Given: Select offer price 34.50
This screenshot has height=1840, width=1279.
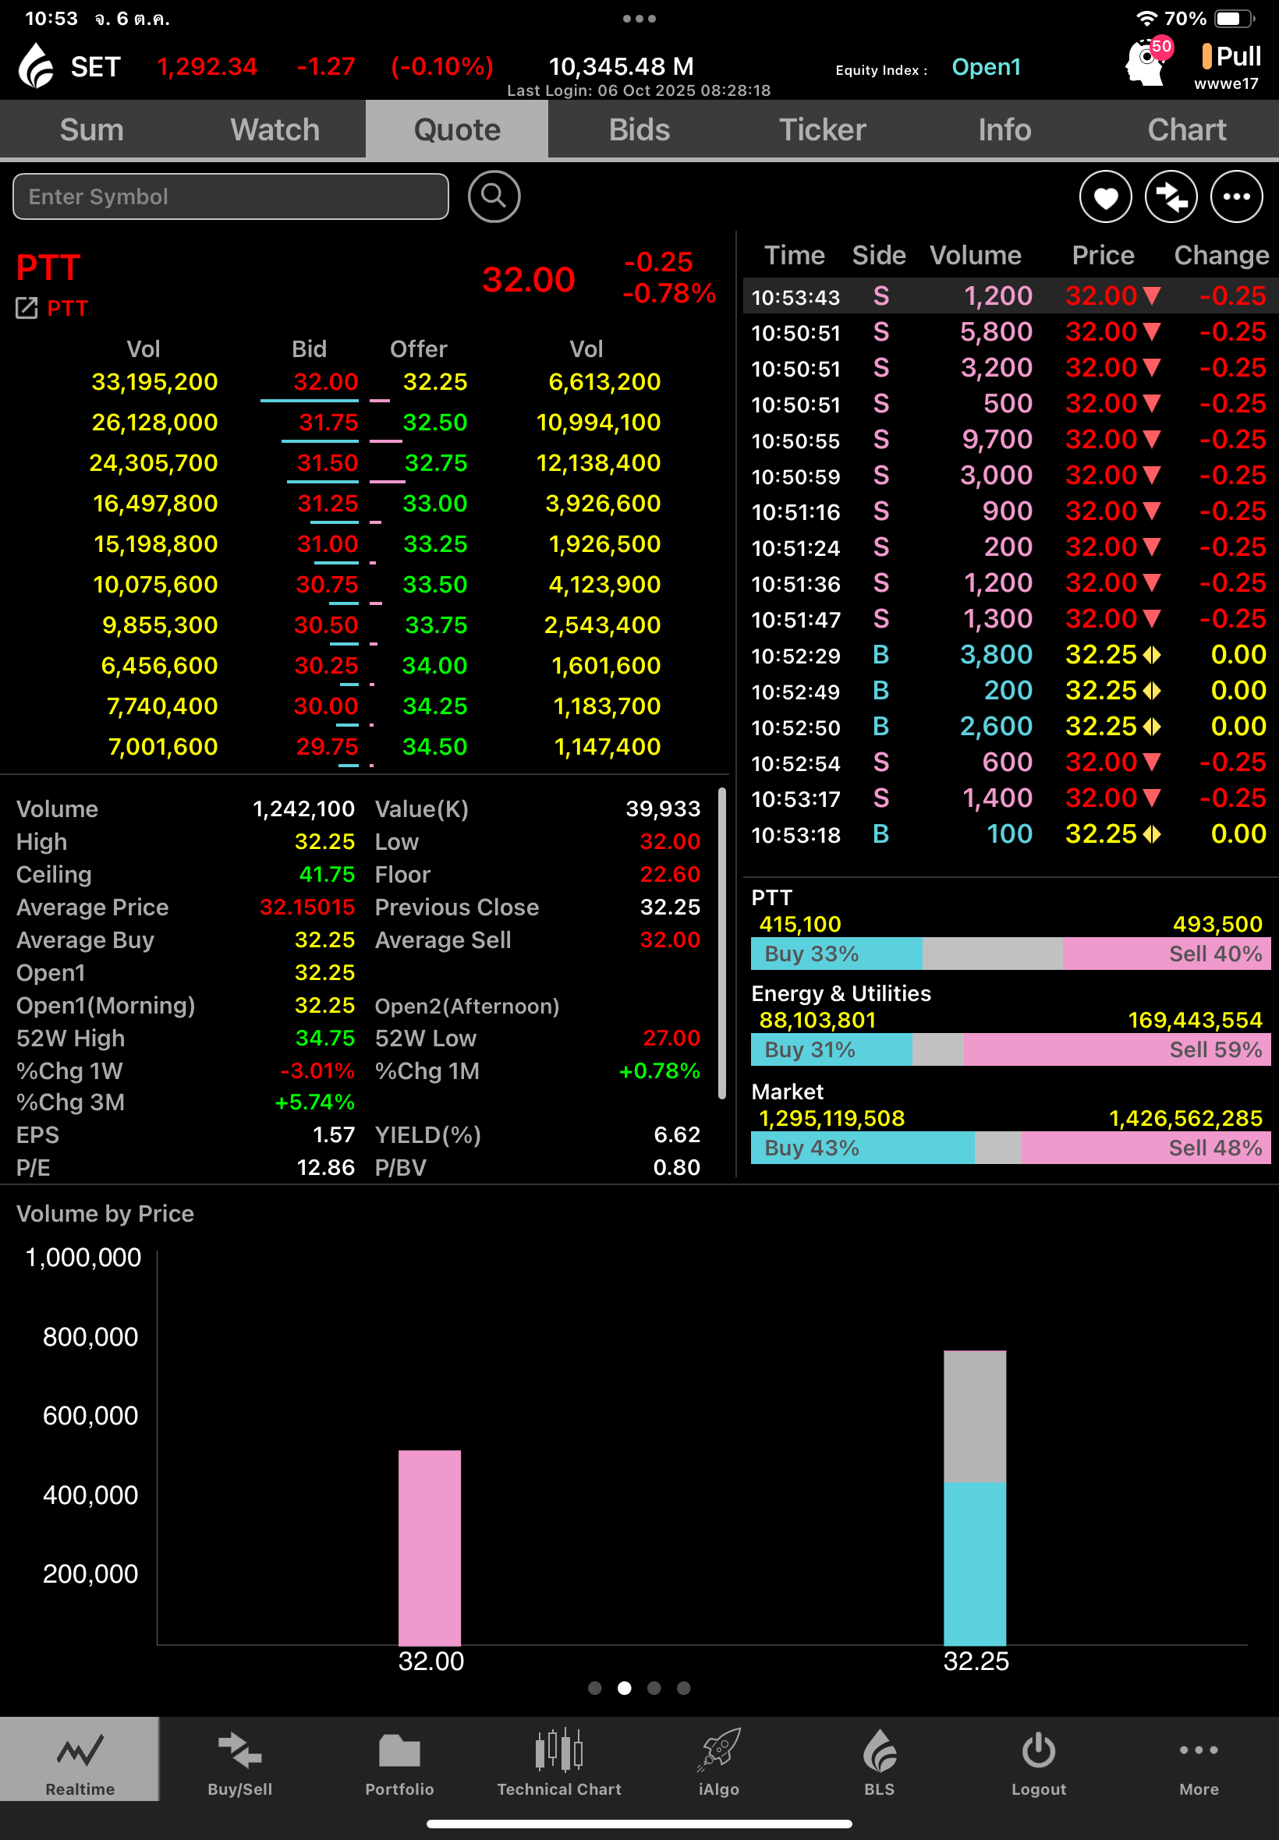Looking at the screenshot, I should pyautogui.click(x=434, y=747).
